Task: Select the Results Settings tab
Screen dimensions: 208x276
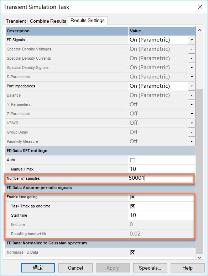Action: (x=88, y=20)
